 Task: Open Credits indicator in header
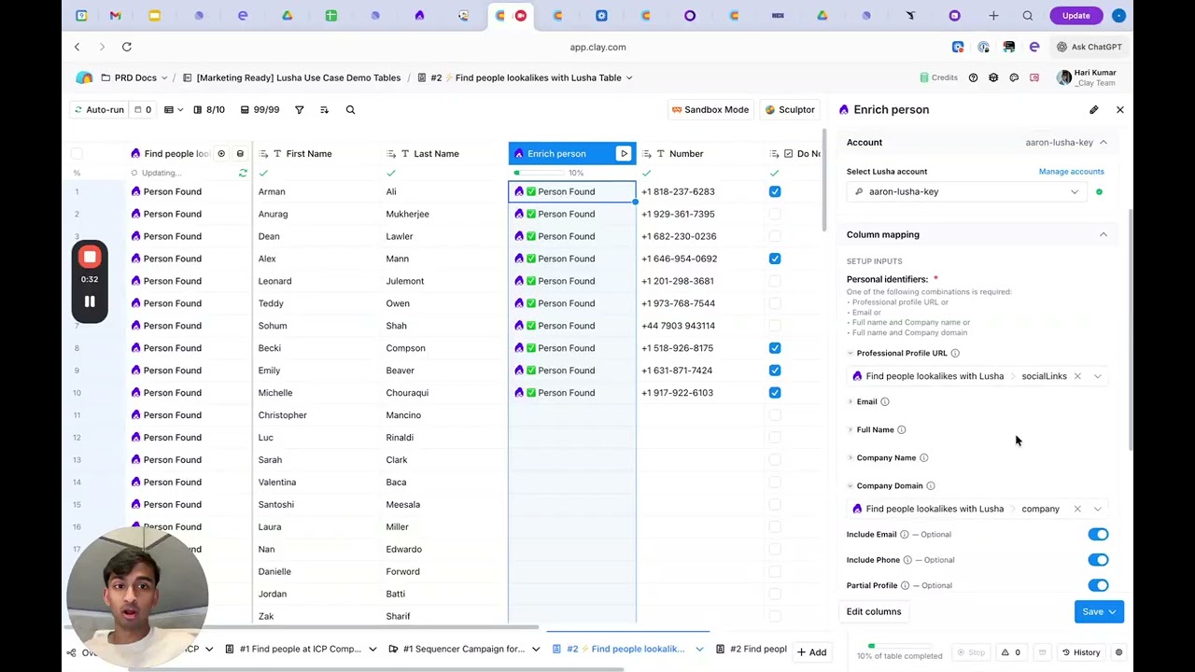click(939, 77)
